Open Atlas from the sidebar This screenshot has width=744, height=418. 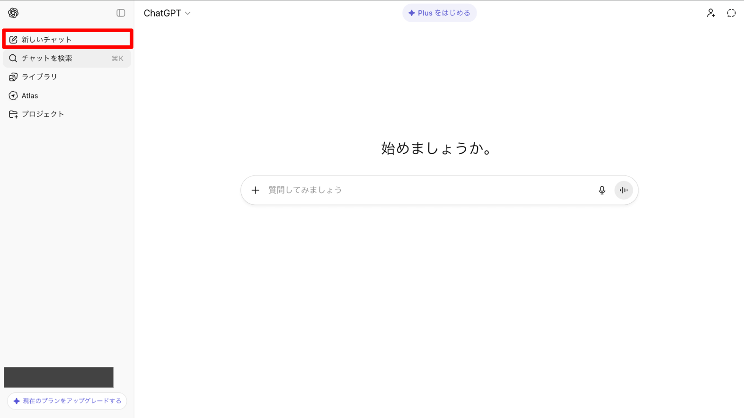tap(29, 96)
